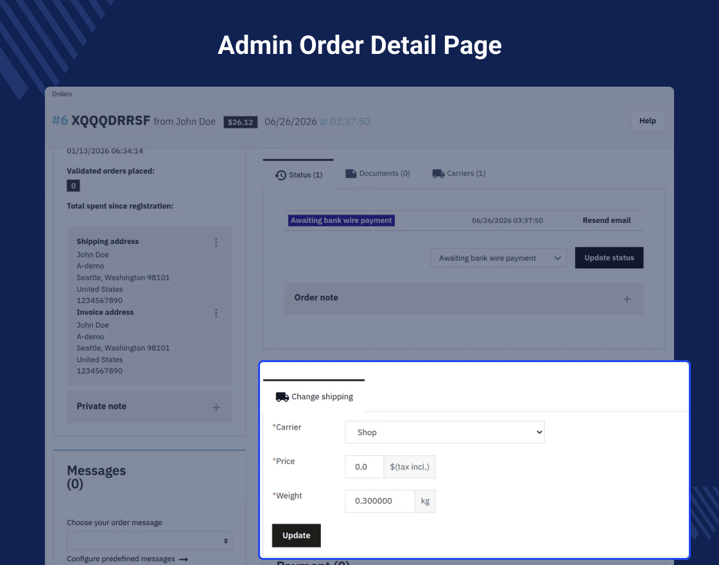719x565 pixels.
Task: Click the Update shipping button
Action: point(296,535)
